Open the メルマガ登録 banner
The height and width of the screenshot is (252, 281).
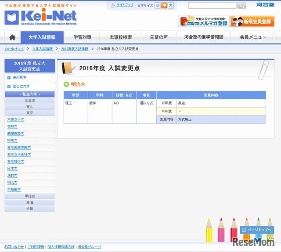click(x=204, y=22)
